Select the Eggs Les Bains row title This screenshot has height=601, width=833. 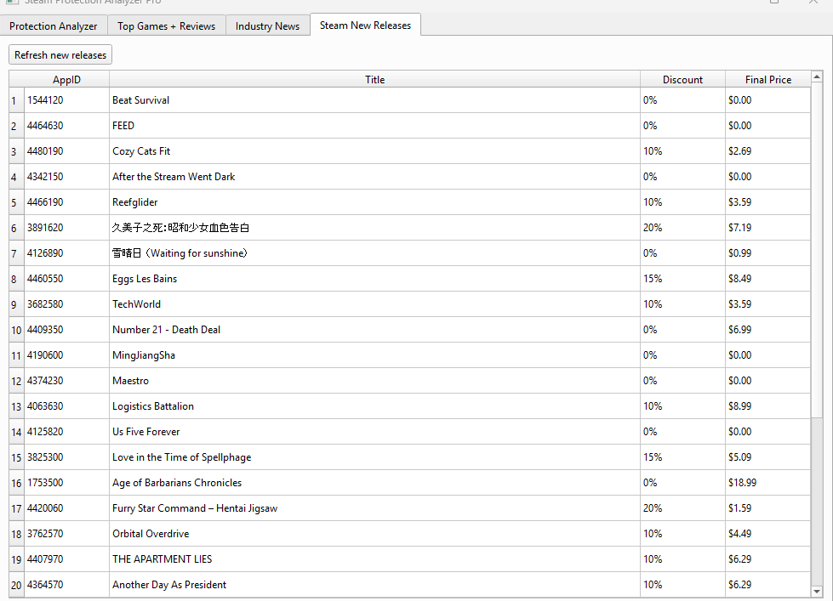point(145,279)
